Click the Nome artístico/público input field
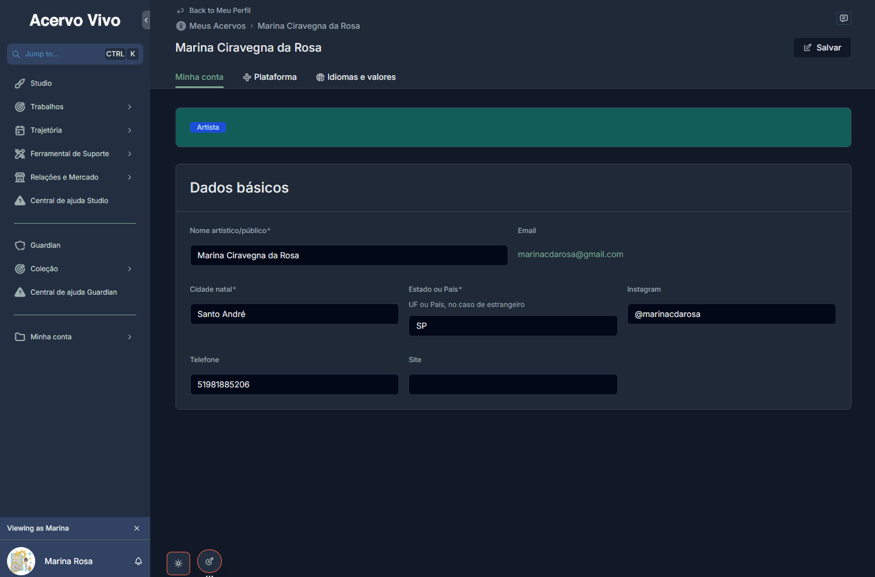Image resolution: width=875 pixels, height=577 pixels. pos(349,255)
